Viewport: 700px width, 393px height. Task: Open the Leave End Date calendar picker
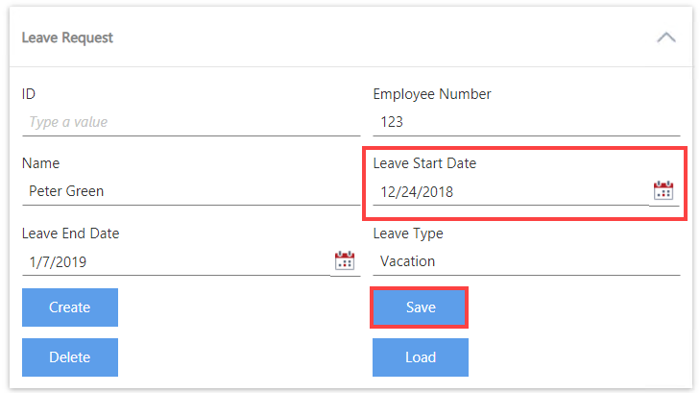point(344,260)
